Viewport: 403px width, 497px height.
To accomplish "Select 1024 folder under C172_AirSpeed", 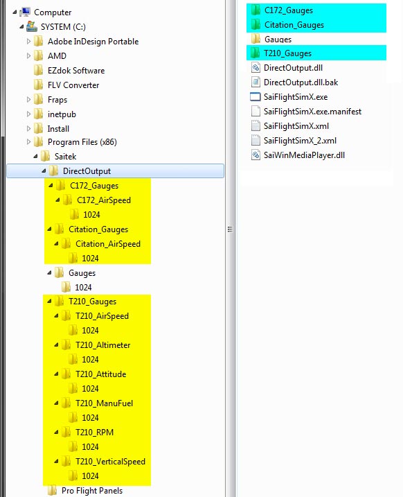I will tap(92, 215).
